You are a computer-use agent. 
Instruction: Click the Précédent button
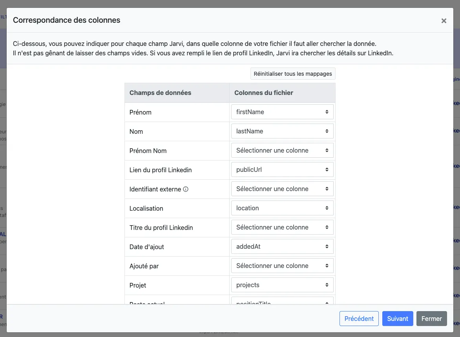click(359, 319)
